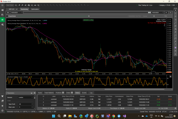178x119 pixels.
Task: Switch to the Optimization tab
Action: point(35,9)
